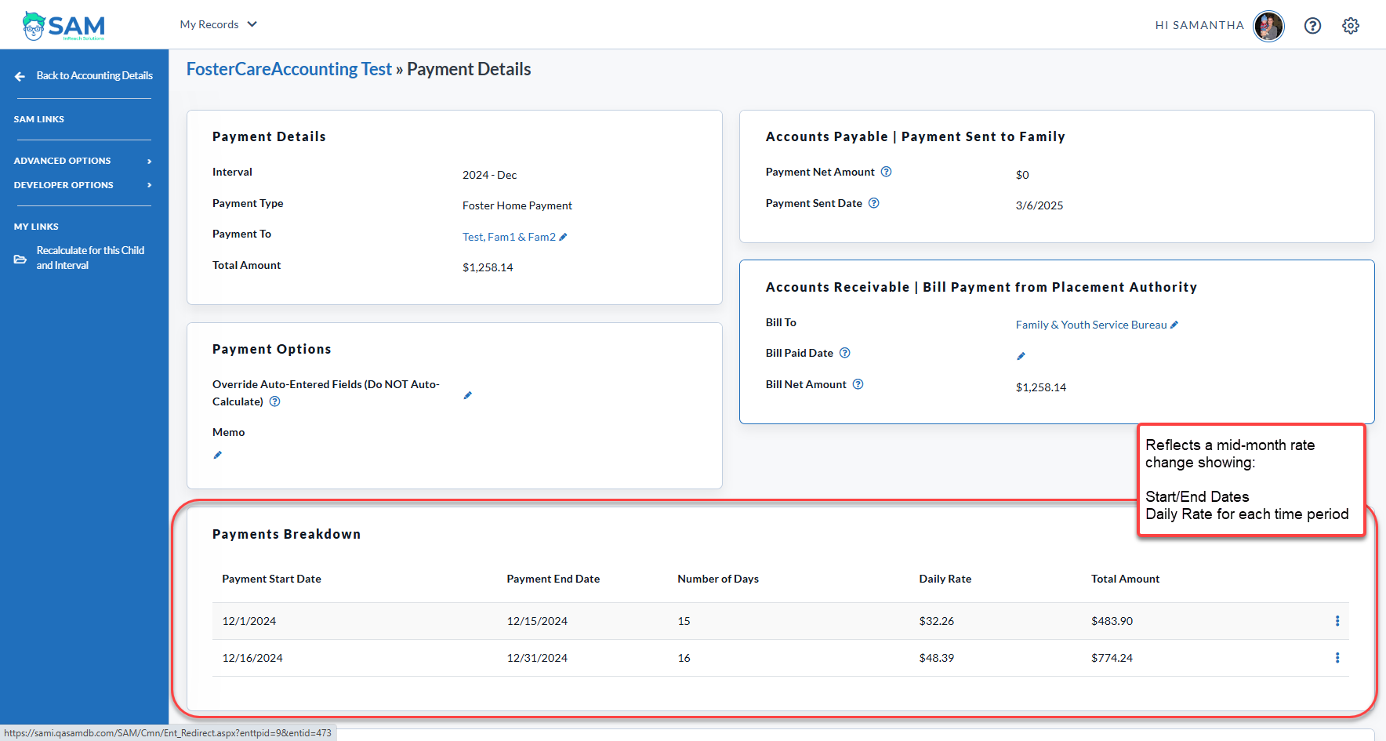Expand Developer Options menu
The height and width of the screenshot is (741, 1386).
coord(82,185)
